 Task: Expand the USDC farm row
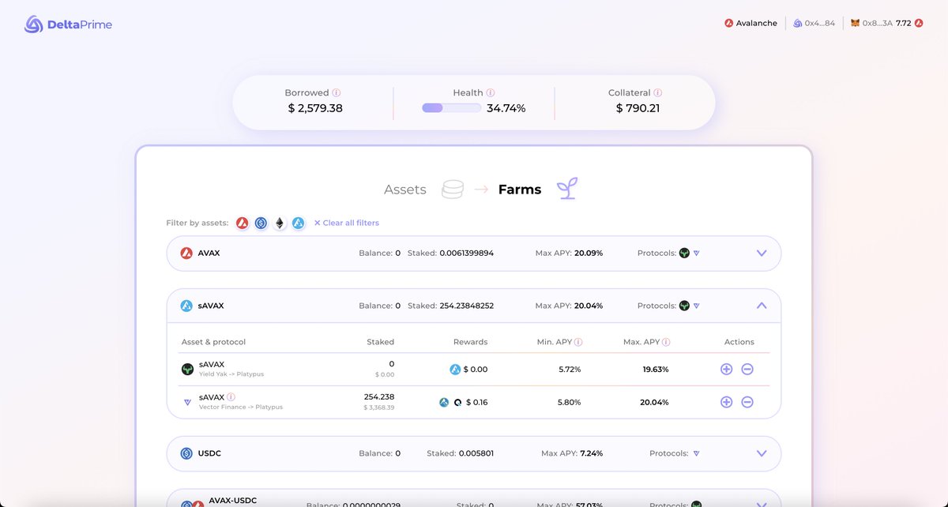762,453
